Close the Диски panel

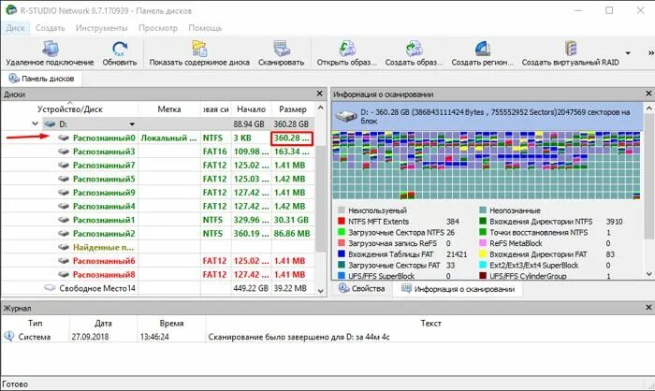click(x=320, y=94)
